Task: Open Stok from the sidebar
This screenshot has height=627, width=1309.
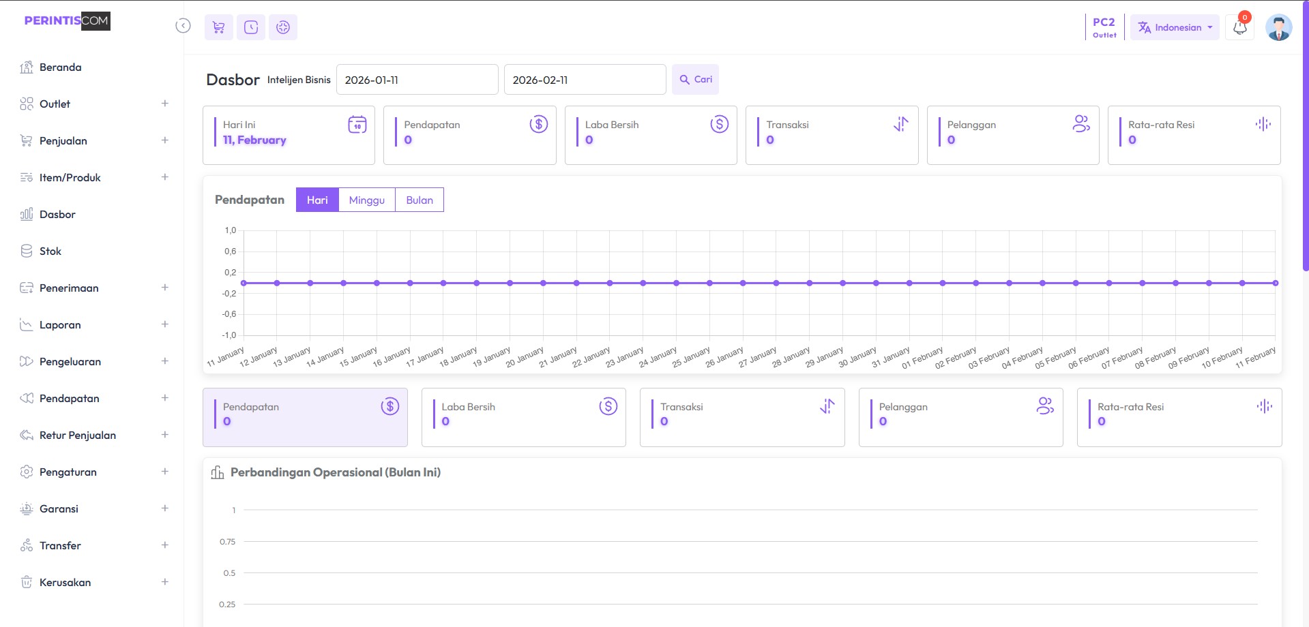Action: (50, 251)
